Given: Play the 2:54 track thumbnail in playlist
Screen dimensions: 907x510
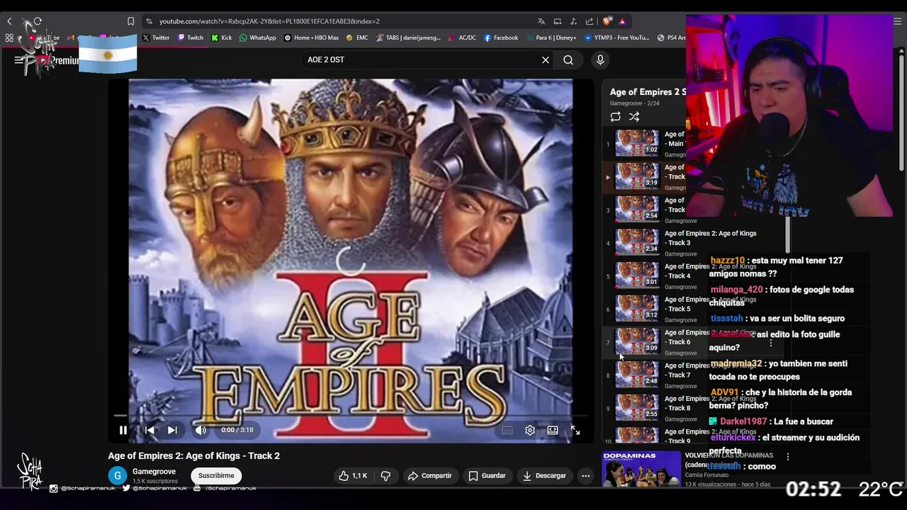Looking at the screenshot, I should (636, 209).
